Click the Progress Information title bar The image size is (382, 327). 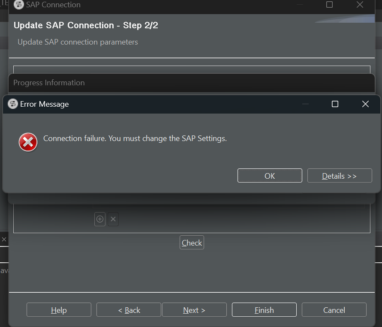(129, 82)
